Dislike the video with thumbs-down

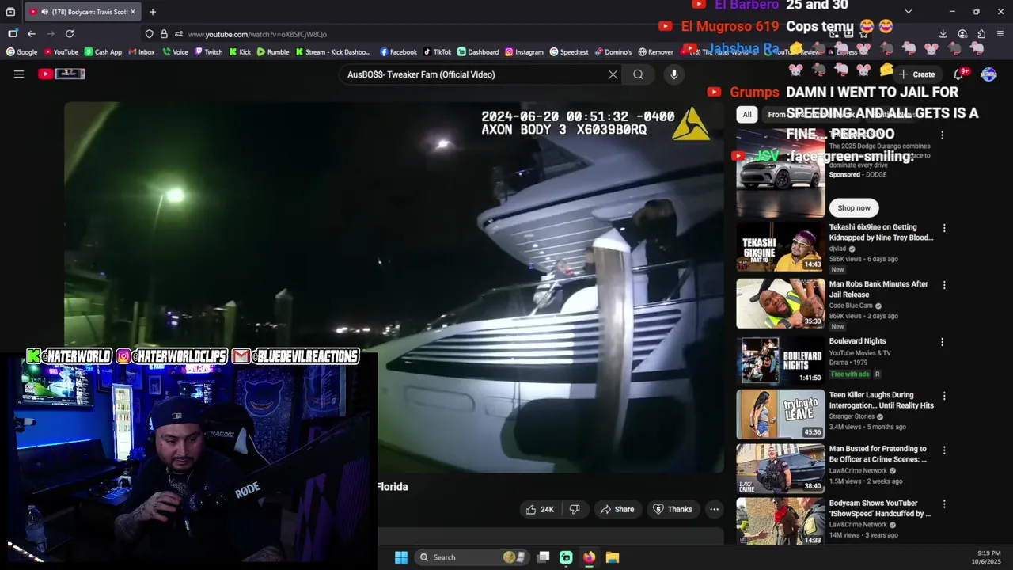(575, 509)
